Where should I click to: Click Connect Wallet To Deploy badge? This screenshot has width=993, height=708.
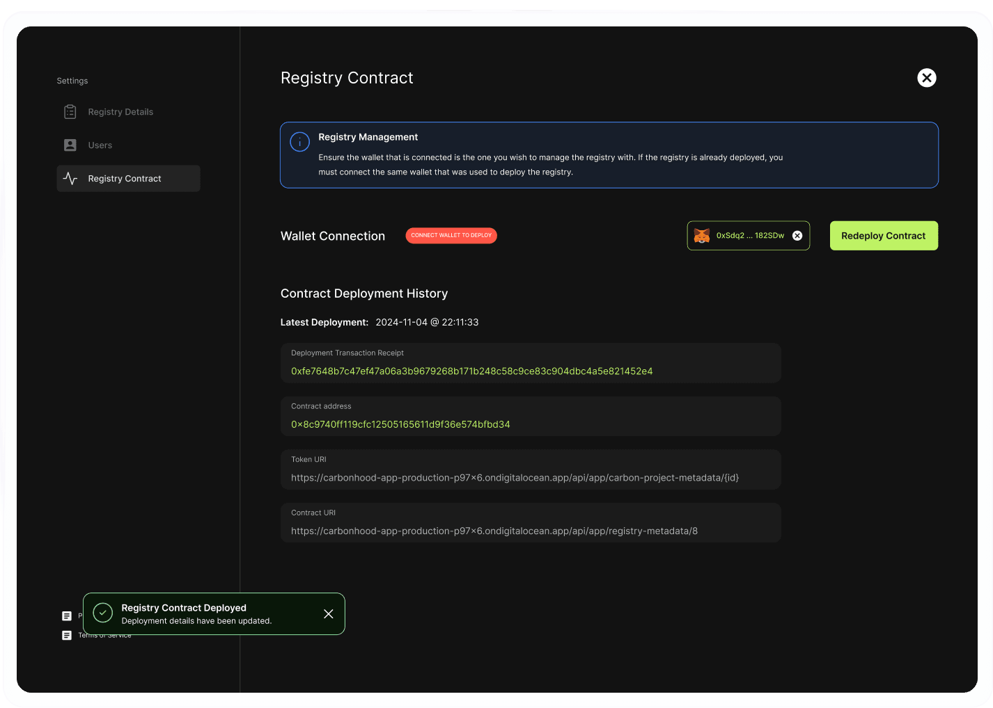point(451,236)
